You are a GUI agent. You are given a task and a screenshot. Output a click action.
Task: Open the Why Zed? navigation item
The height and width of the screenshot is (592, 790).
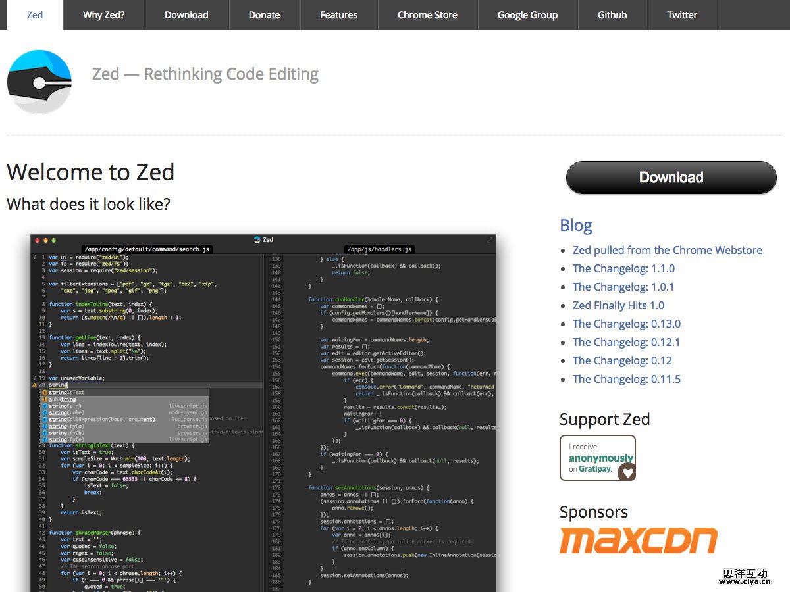(104, 14)
